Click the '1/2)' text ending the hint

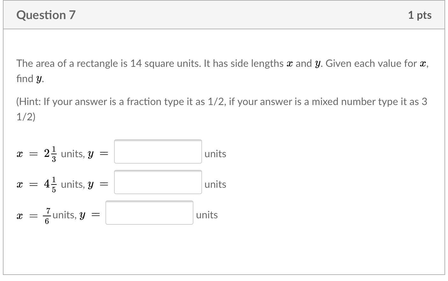26,117
